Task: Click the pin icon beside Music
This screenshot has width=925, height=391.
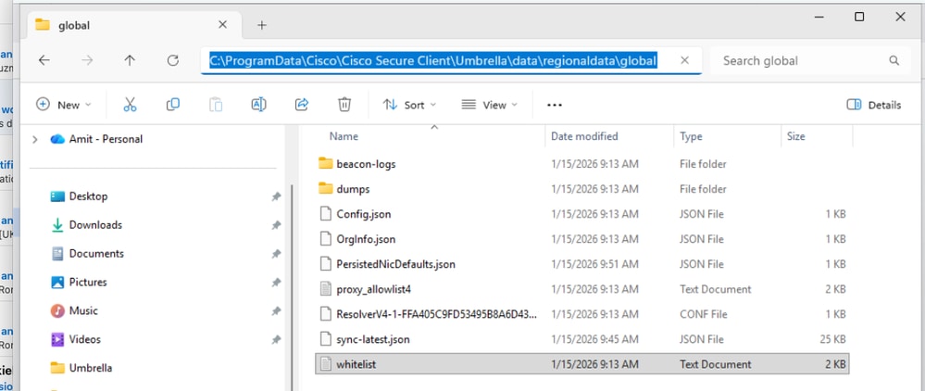Action: (x=276, y=310)
